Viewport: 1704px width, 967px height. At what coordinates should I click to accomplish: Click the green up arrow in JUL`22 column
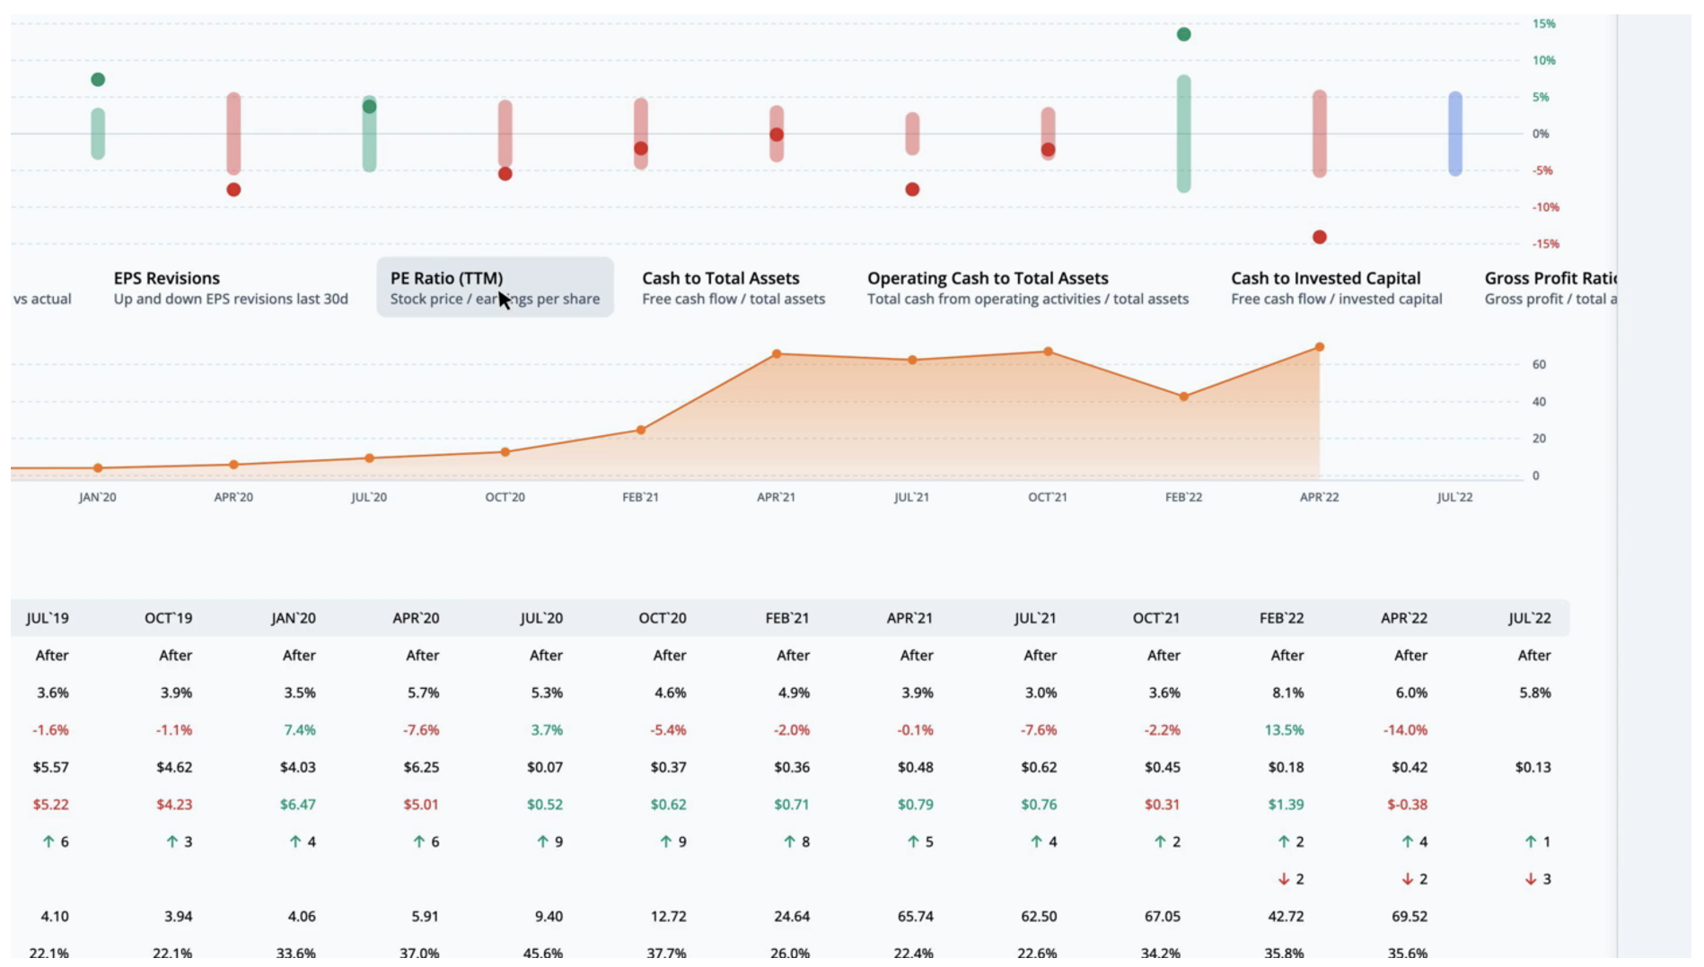pos(1531,841)
